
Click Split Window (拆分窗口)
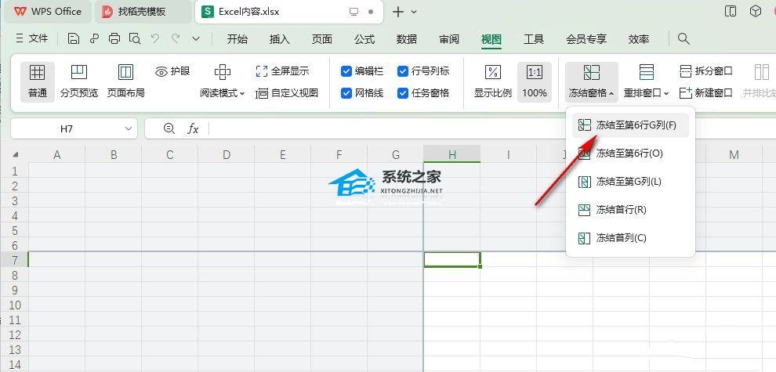point(705,71)
